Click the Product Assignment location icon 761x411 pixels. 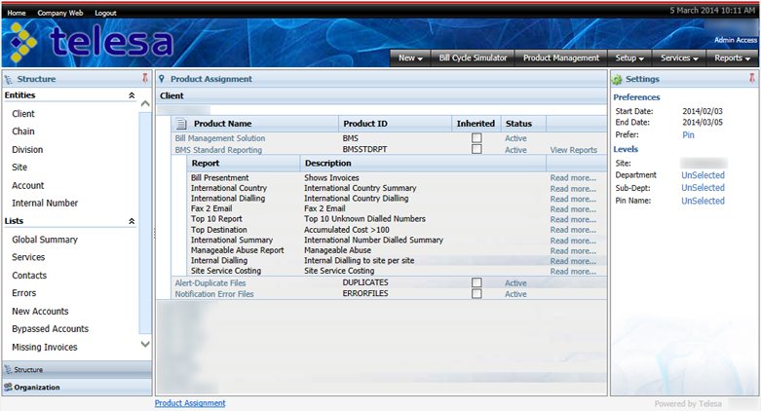pyautogui.click(x=162, y=79)
